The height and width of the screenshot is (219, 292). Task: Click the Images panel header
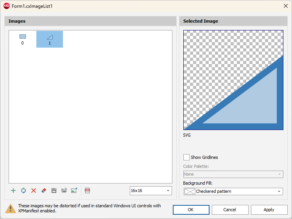coord(91,21)
